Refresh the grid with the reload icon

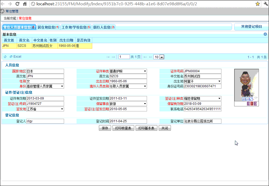[x=5, y=57]
